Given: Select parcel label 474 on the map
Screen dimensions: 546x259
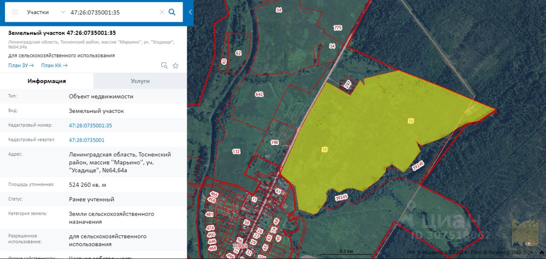Looking at the screenshot, I should click(x=210, y=228).
